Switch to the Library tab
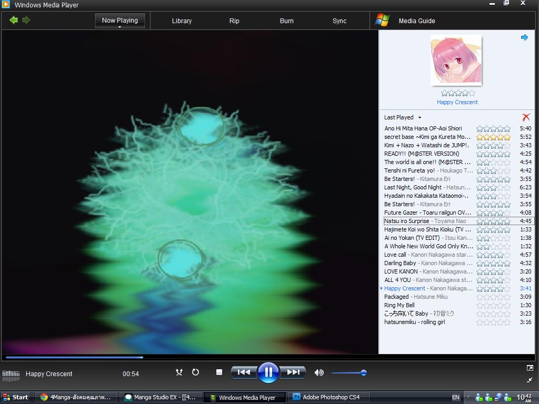The image size is (539, 404). (x=182, y=21)
